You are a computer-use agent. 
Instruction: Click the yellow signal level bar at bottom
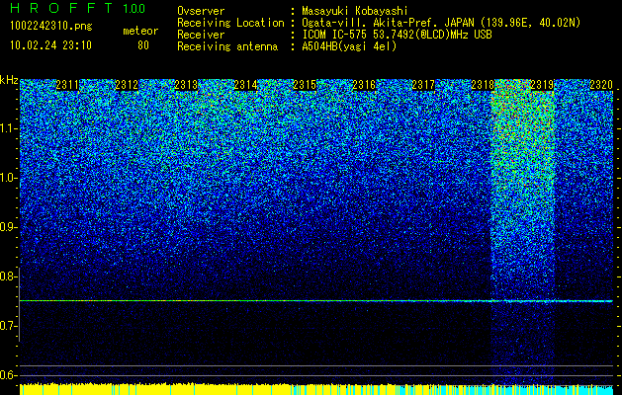click(x=154, y=389)
